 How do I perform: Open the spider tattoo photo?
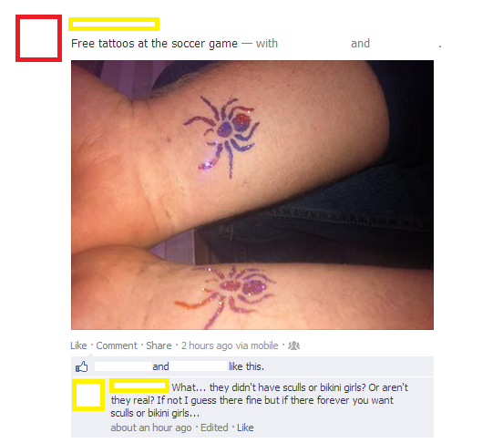point(252,195)
